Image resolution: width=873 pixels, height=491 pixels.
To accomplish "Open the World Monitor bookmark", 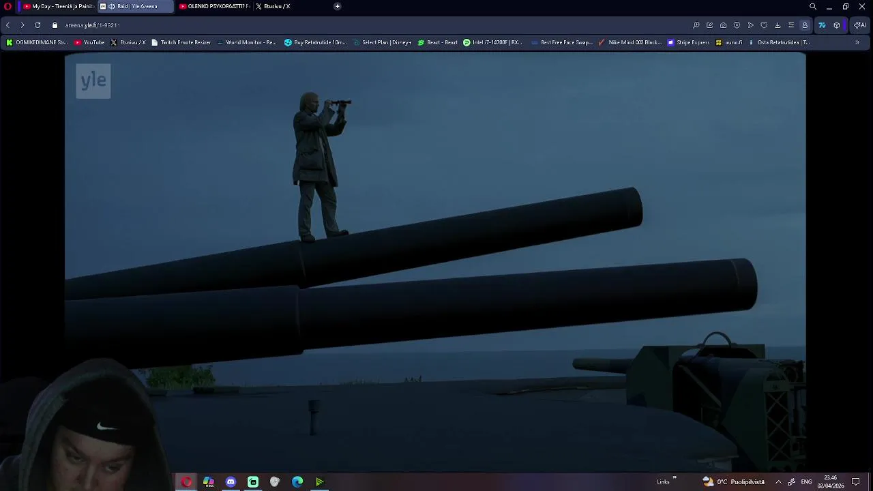I will pos(246,42).
